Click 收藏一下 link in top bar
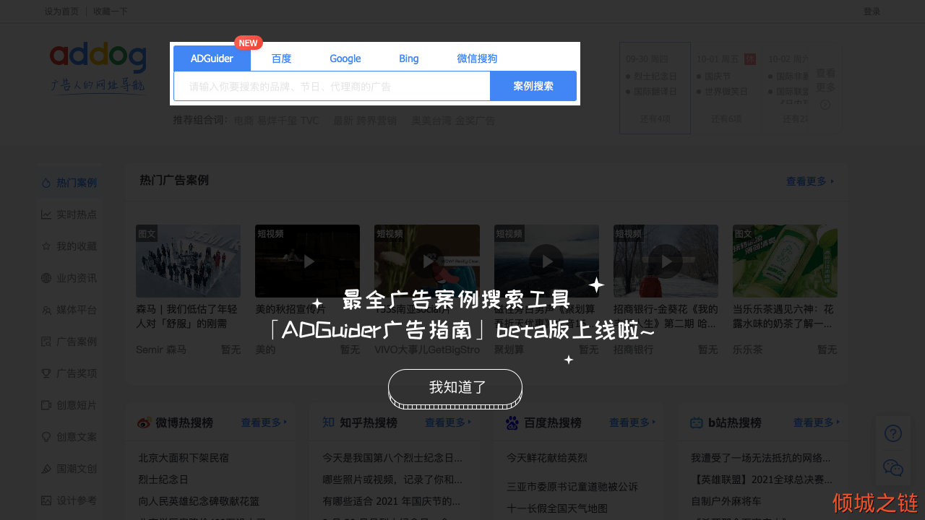Screen dimensions: 925x520 tap(111, 12)
